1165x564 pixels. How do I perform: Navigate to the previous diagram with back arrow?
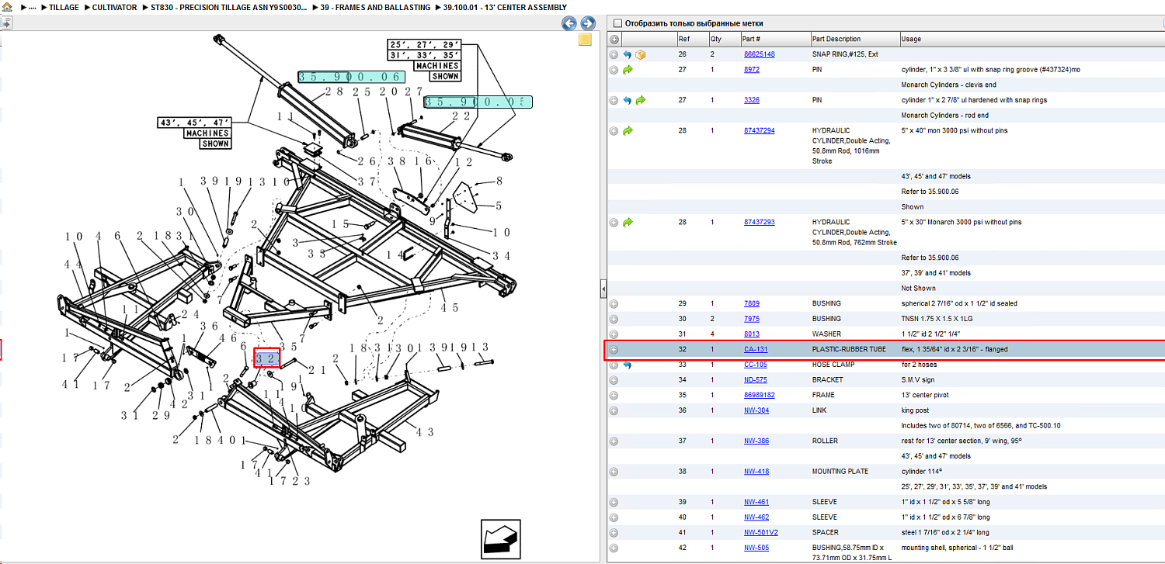click(x=569, y=24)
